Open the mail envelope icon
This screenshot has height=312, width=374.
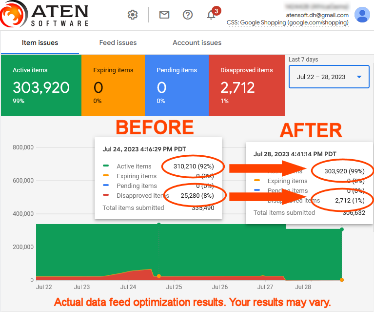tap(164, 15)
